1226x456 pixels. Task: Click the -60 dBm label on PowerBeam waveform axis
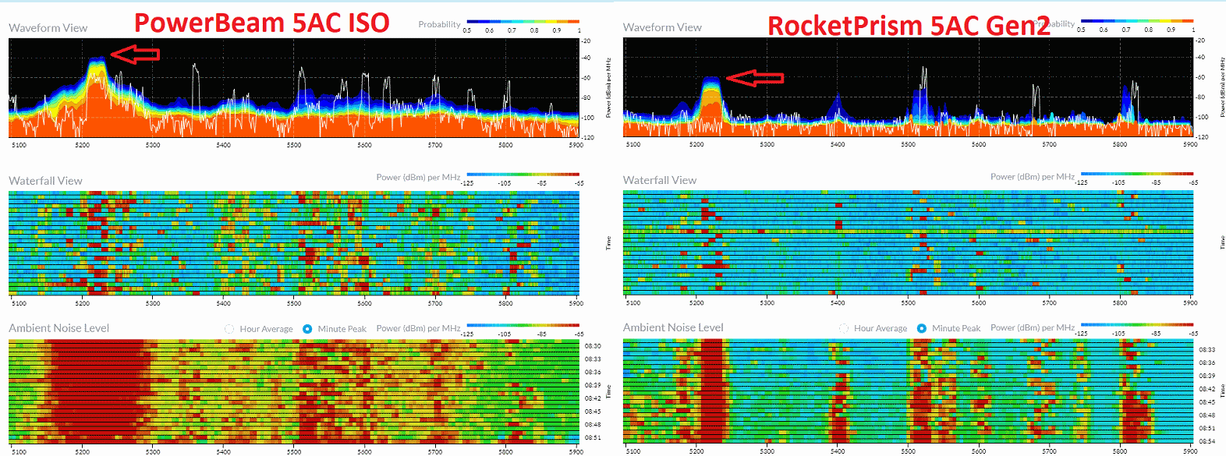586,78
